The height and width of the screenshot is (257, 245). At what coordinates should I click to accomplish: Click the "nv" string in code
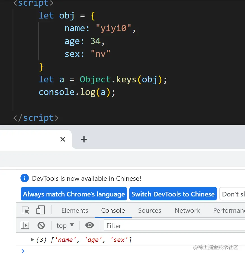click(101, 54)
